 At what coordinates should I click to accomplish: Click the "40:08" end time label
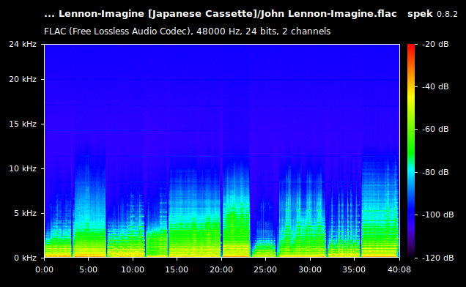pyautogui.click(x=399, y=269)
